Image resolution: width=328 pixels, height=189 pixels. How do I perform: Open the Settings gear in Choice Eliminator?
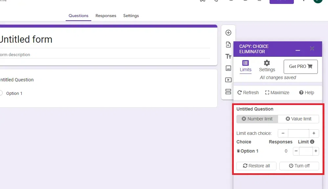(x=267, y=66)
